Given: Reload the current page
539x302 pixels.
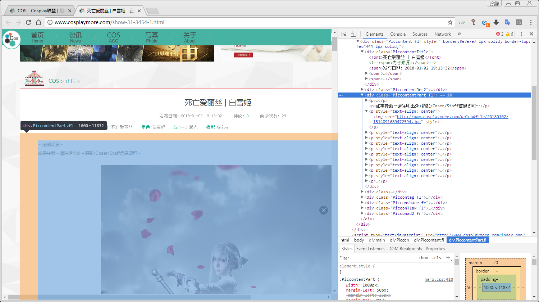Looking at the screenshot, I should pos(28,22).
